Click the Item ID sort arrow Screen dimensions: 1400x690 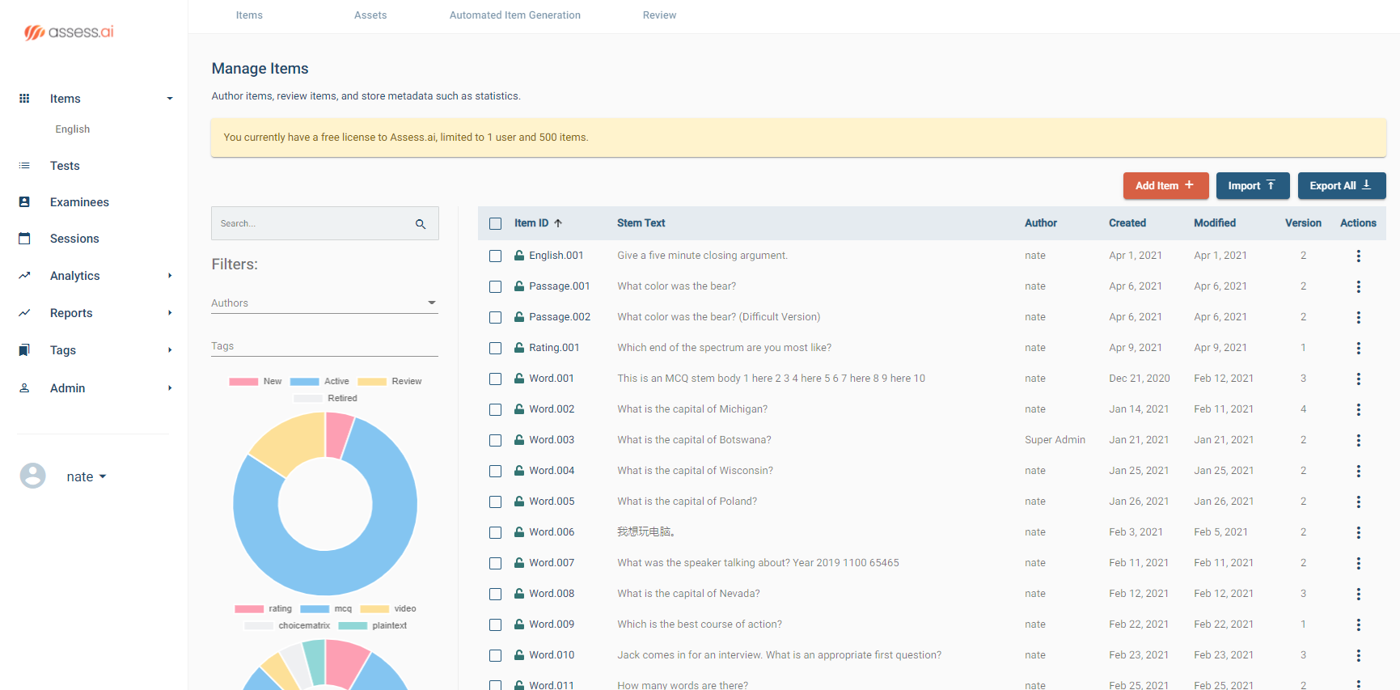pyautogui.click(x=558, y=223)
